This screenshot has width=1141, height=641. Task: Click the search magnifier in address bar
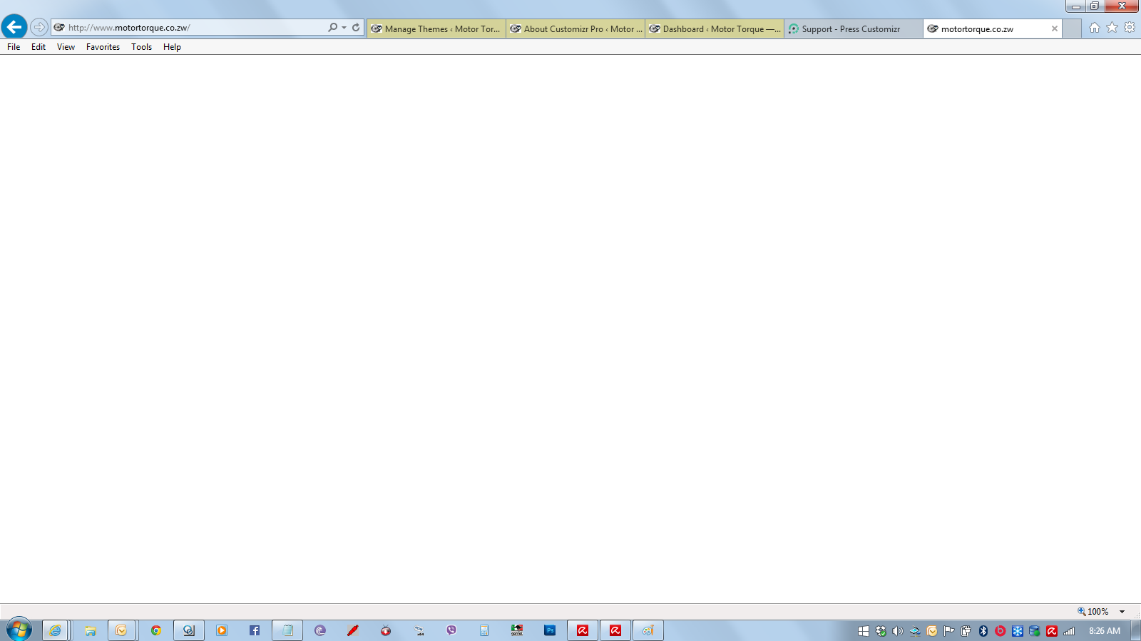coord(332,28)
